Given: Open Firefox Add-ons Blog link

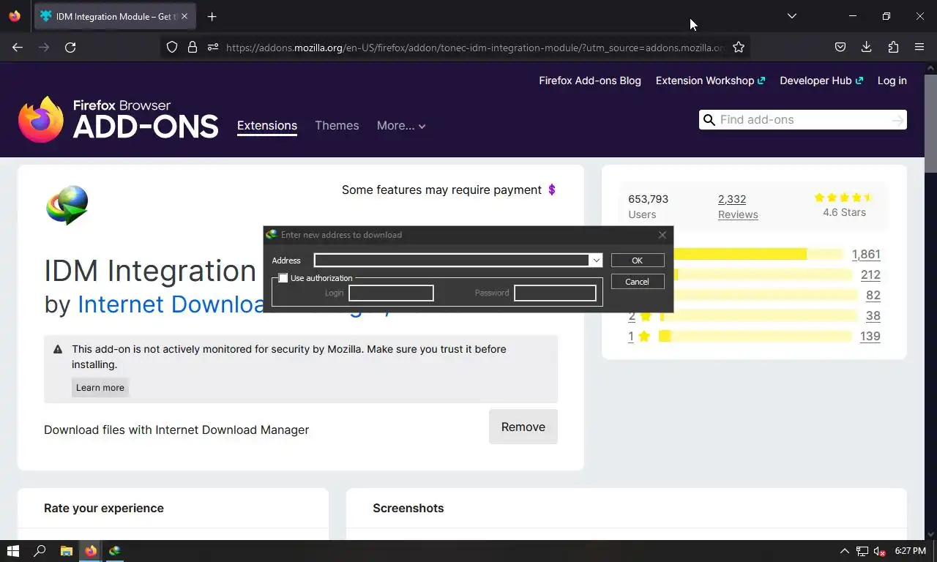Looking at the screenshot, I should coord(590,80).
